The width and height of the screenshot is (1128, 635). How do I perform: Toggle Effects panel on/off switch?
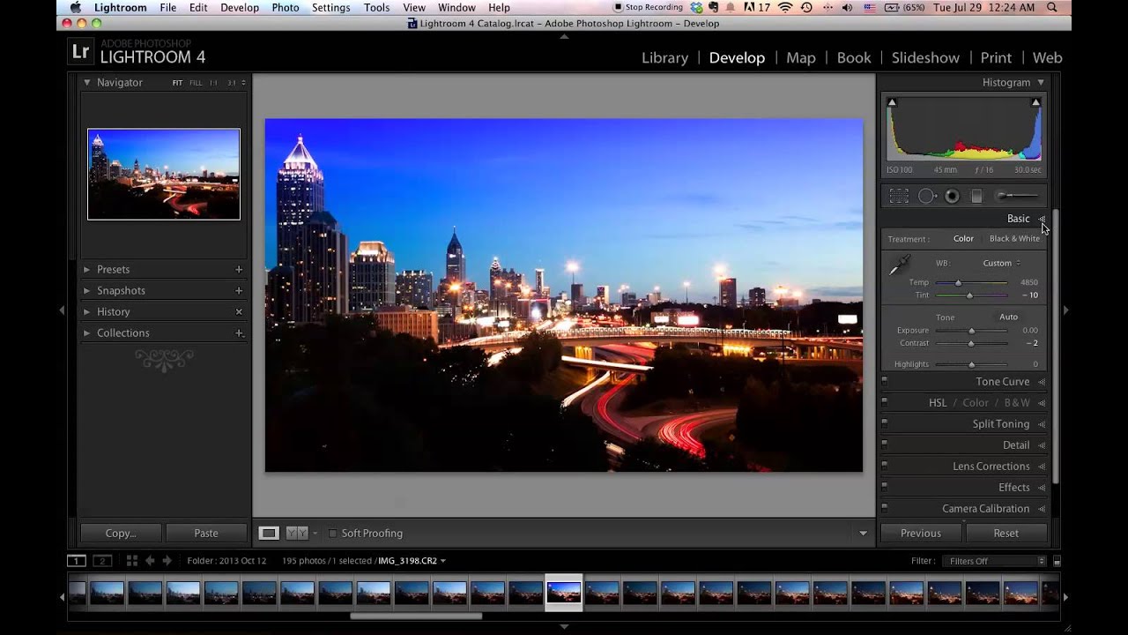tap(885, 487)
